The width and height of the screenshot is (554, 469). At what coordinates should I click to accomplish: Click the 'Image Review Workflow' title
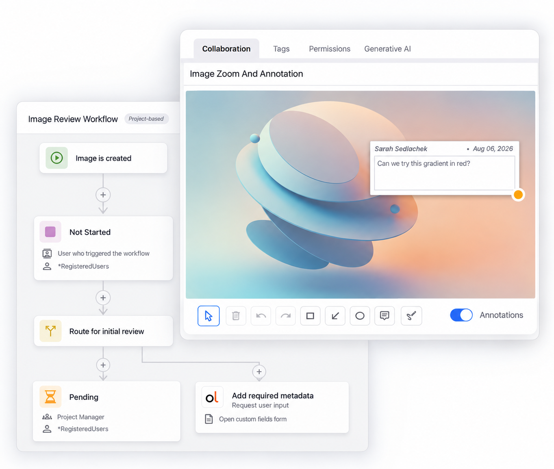73,119
